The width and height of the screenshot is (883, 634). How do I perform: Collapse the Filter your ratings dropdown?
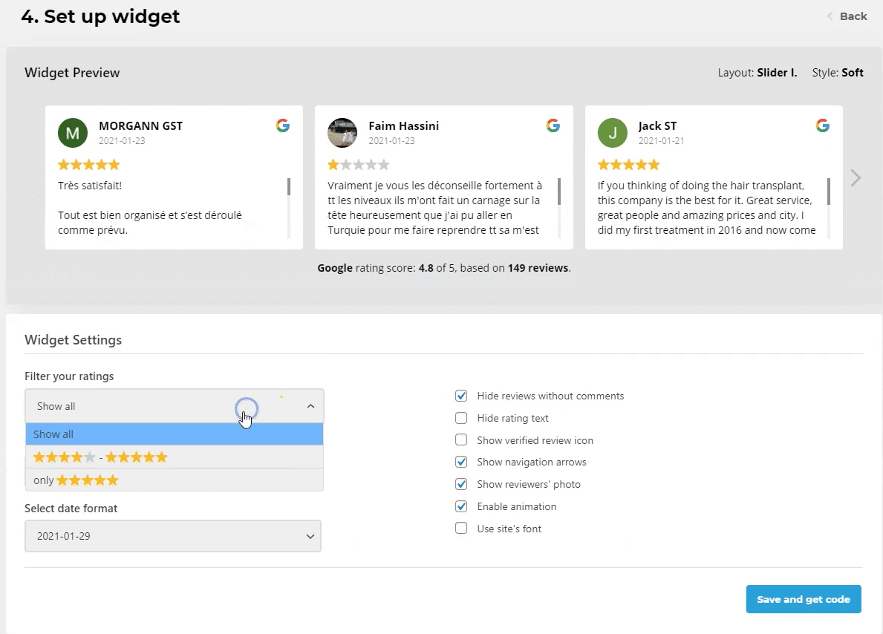(175, 406)
